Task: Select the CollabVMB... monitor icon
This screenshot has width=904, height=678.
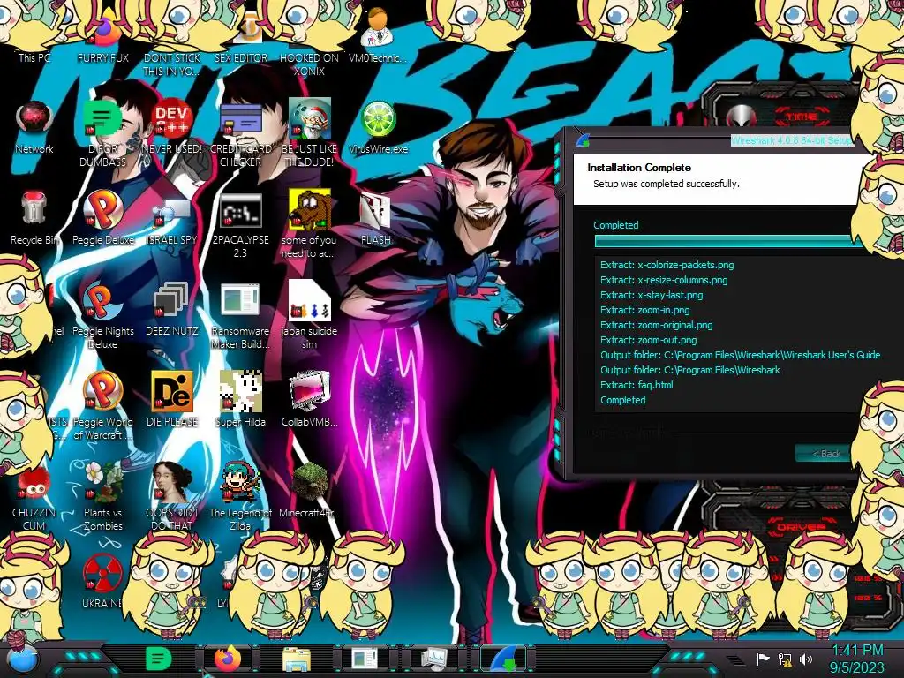Action: tap(310, 400)
